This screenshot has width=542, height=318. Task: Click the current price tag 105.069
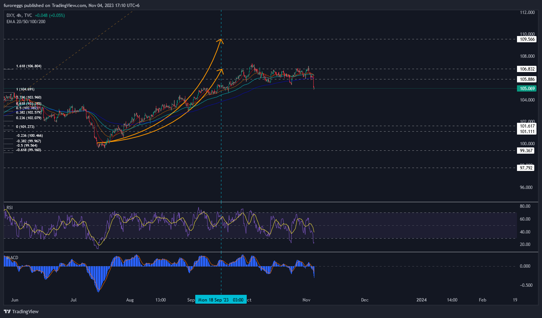[527, 88]
